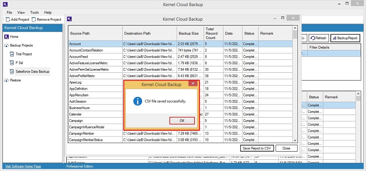Open the Tools menu
The height and width of the screenshot is (171, 366).
point(34,12)
